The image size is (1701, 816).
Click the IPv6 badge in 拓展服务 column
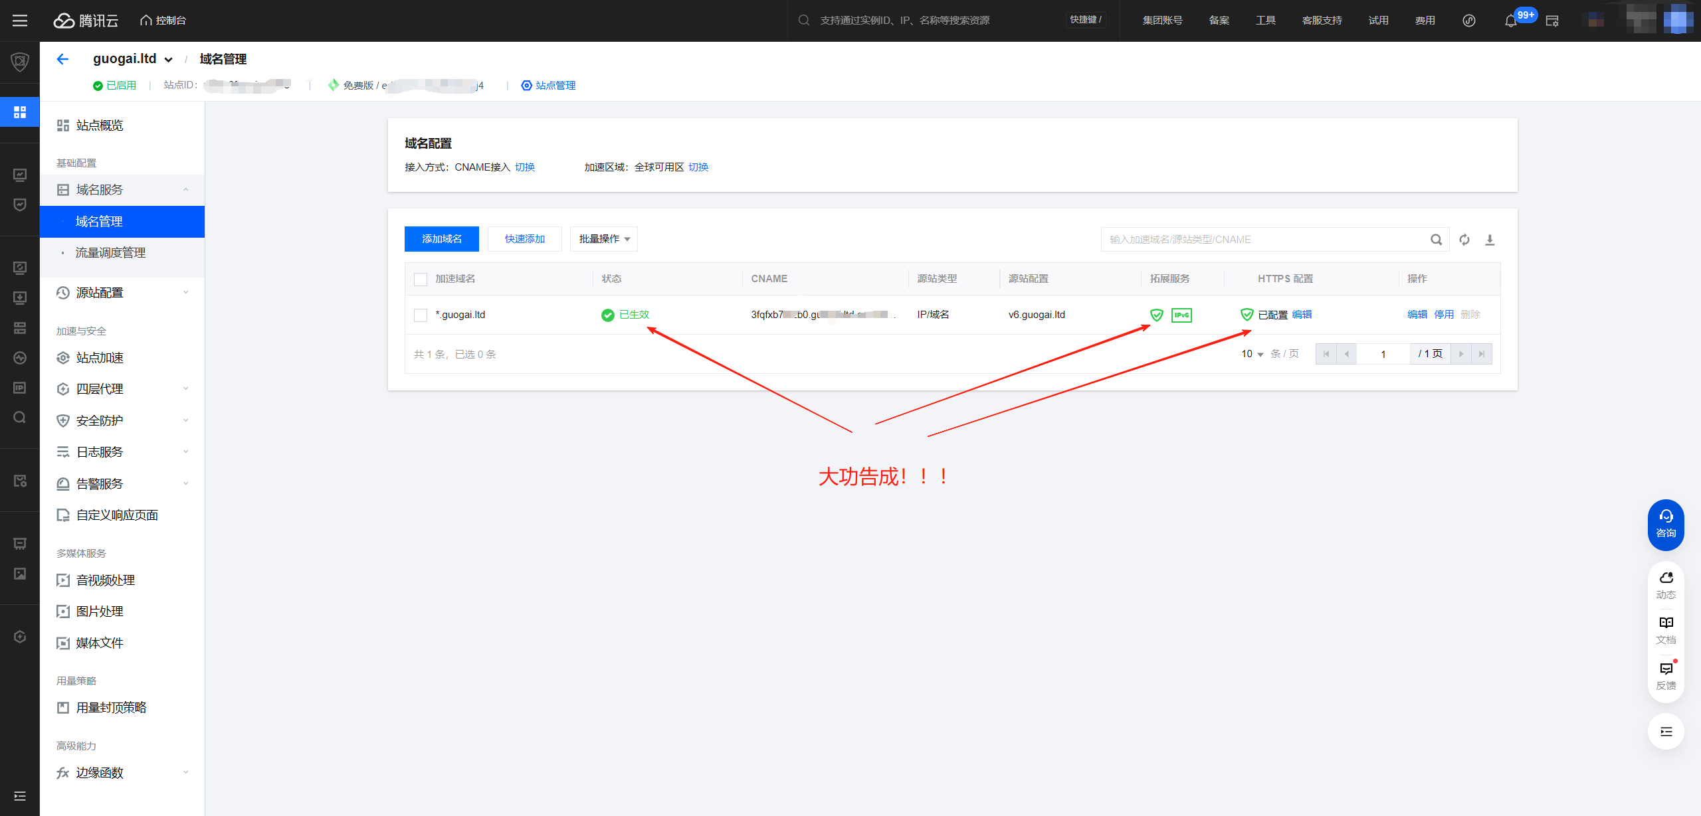1181,315
